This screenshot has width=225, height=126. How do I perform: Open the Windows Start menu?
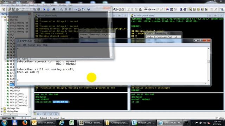click(x=4, y=123)
